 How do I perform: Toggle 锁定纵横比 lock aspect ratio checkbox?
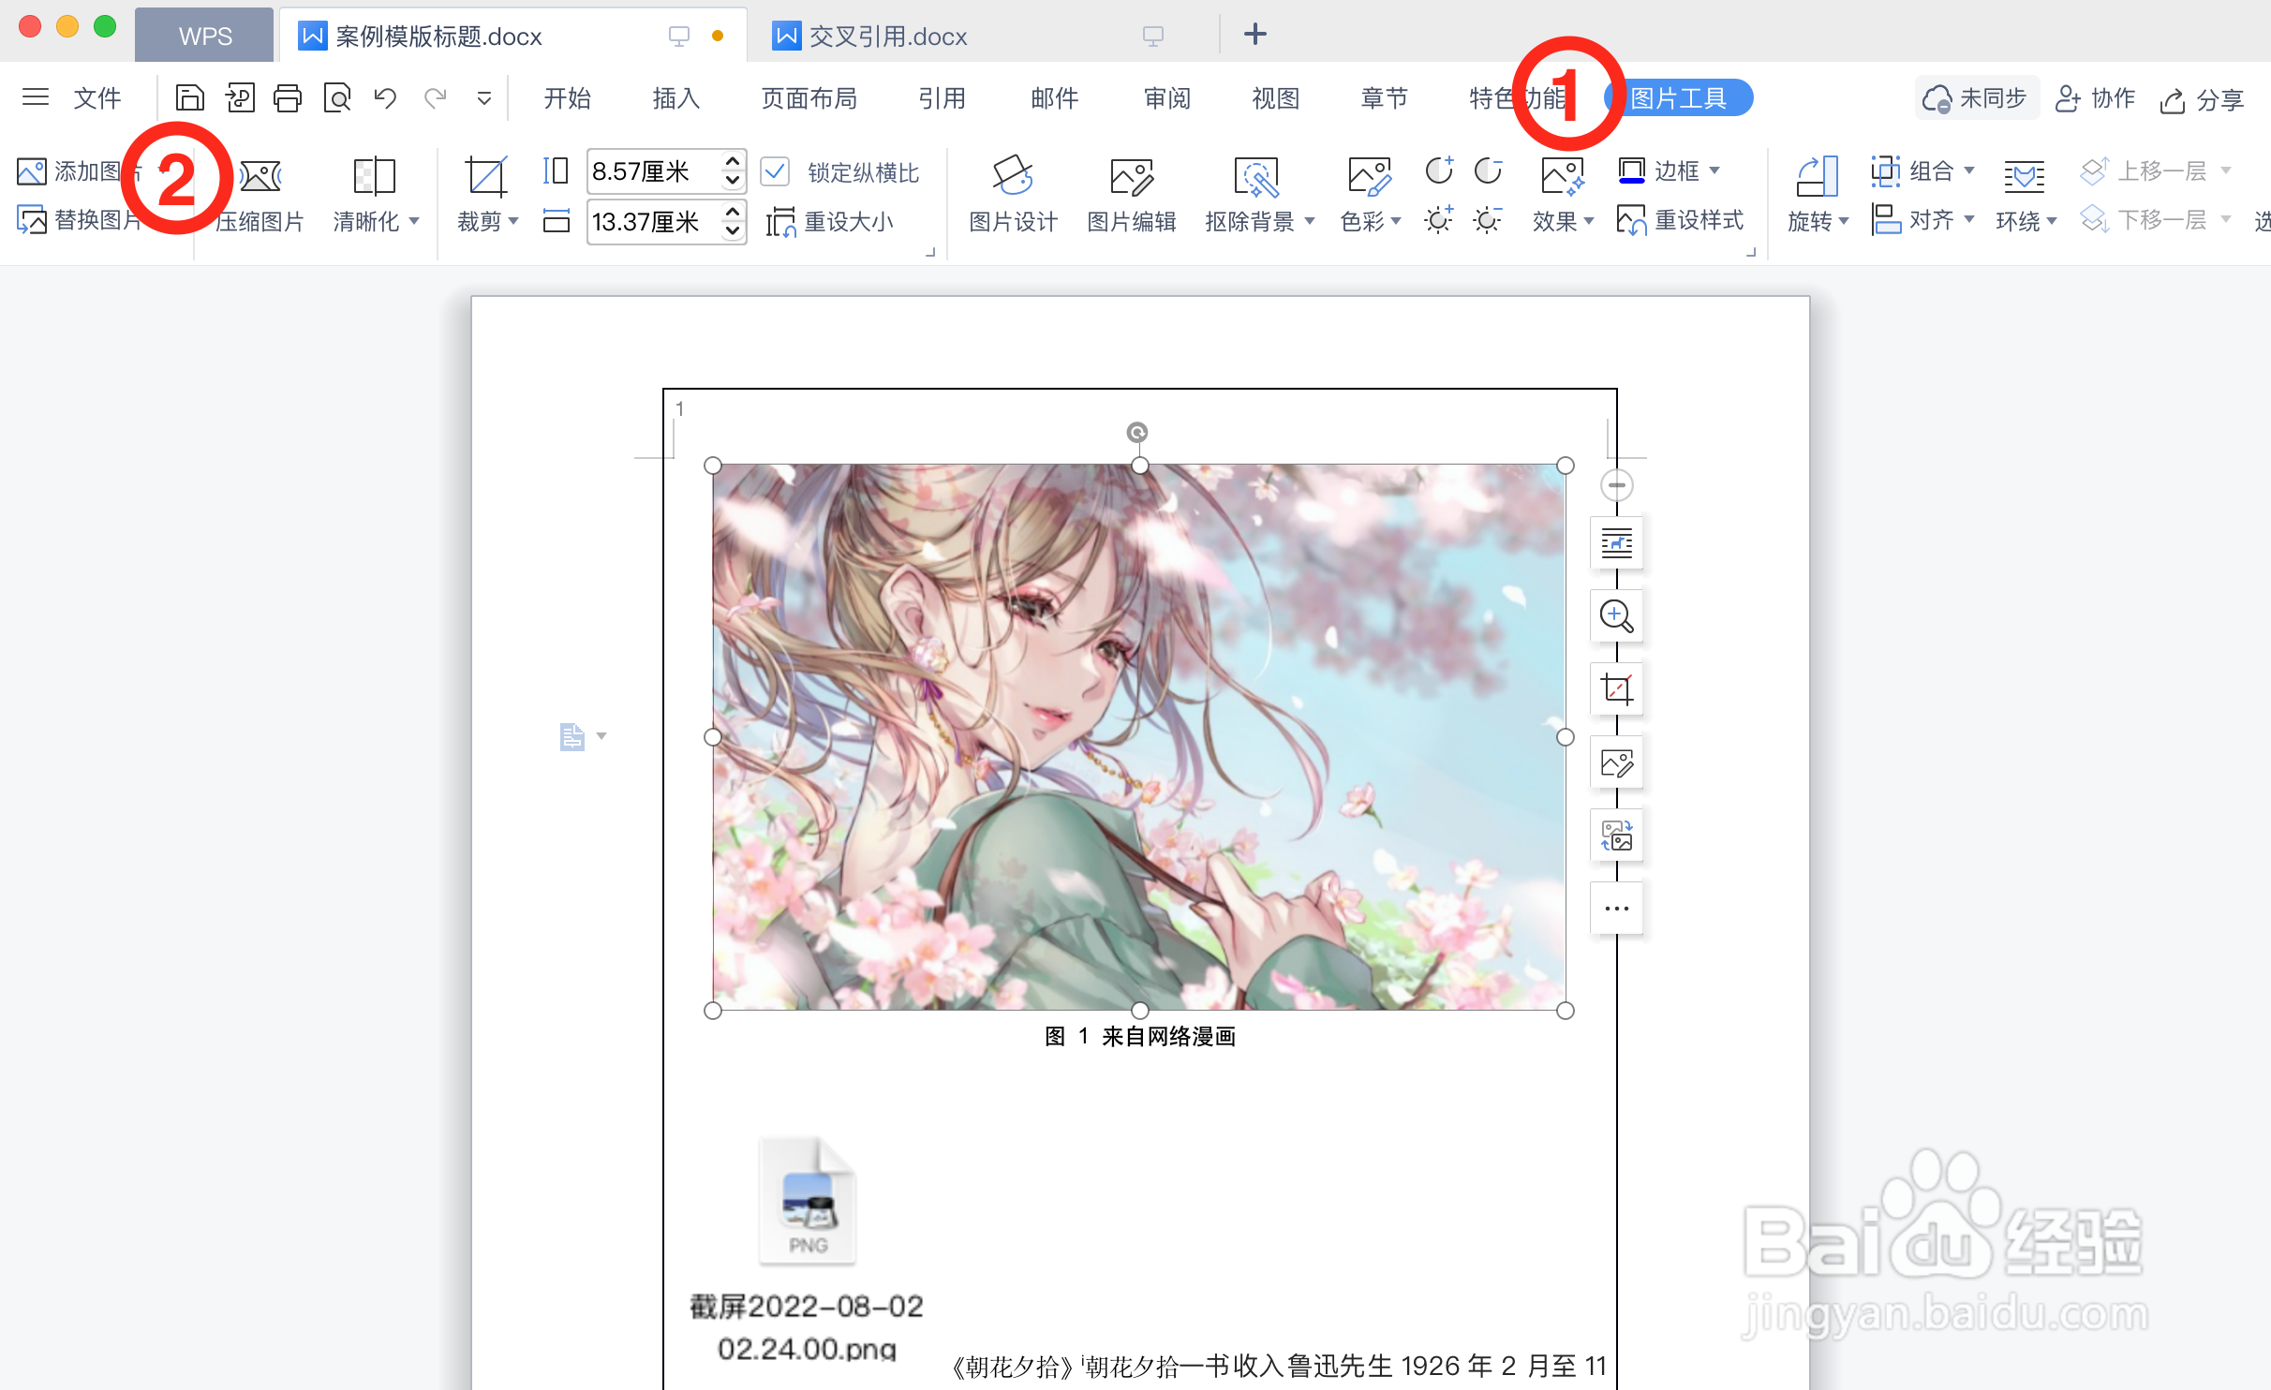coord(775,171)
